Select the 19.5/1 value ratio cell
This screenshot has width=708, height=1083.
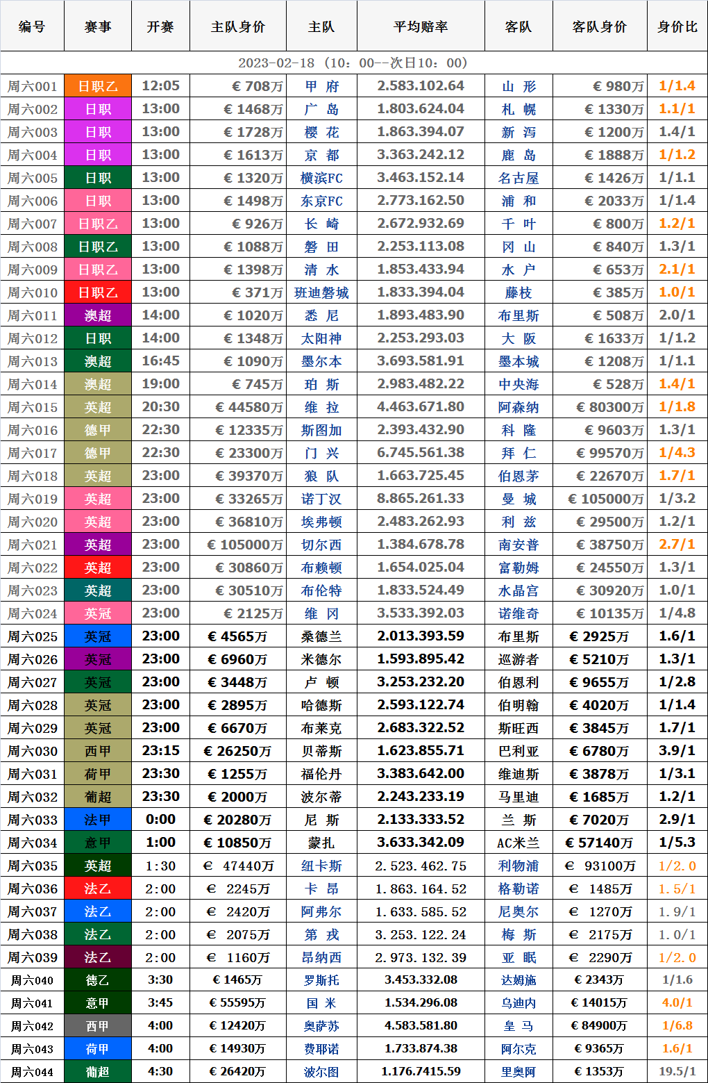point(677,1072)
